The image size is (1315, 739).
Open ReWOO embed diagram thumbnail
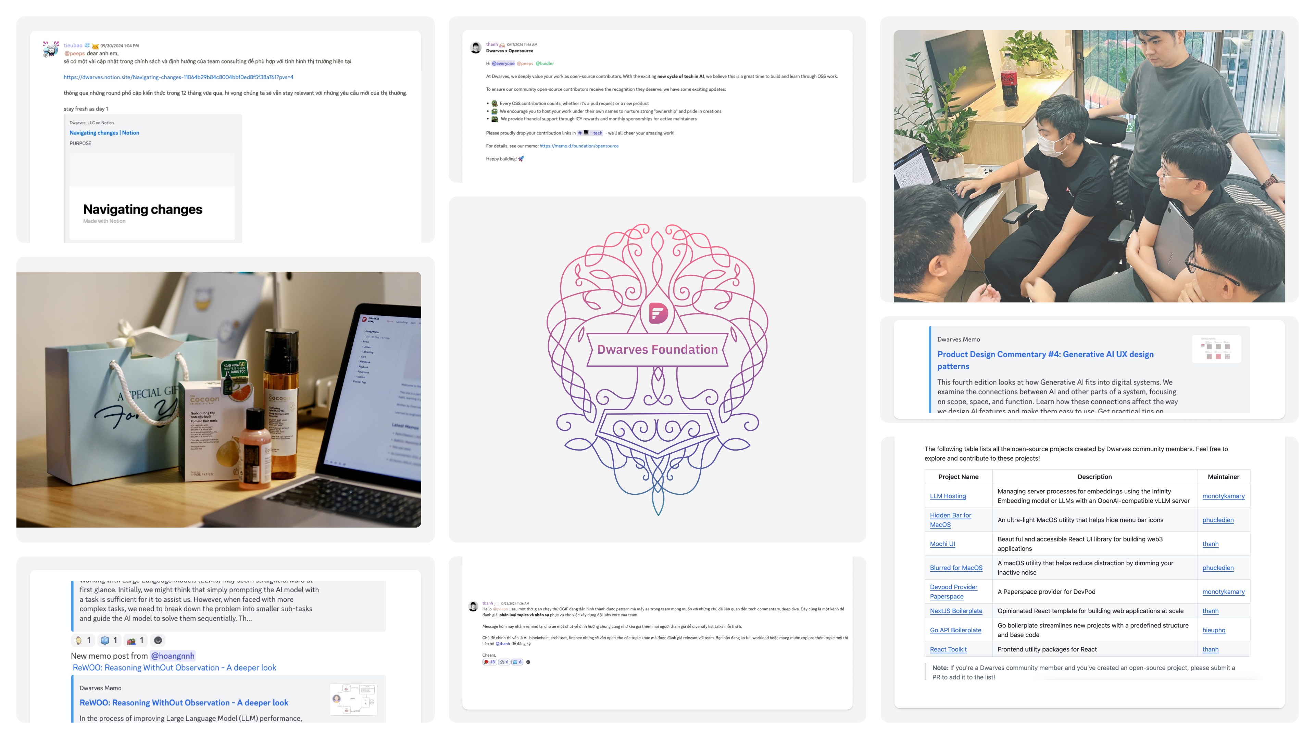pos(353,699)
